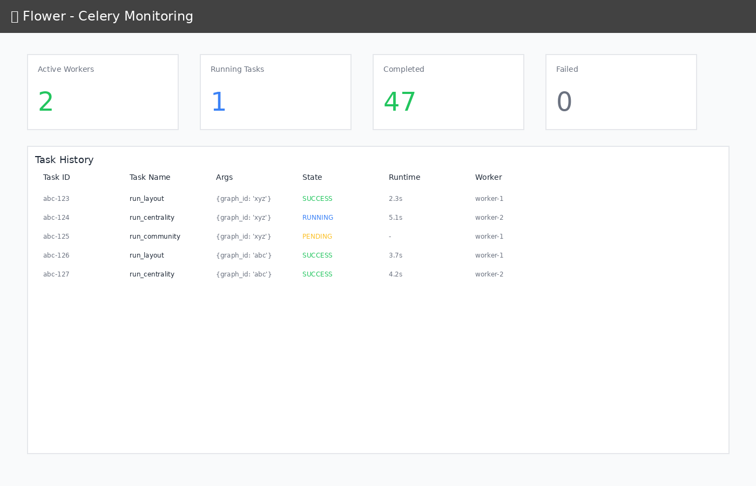Select the Failed tasks card
Screen dimensions: 756x486
click(621, 92)
